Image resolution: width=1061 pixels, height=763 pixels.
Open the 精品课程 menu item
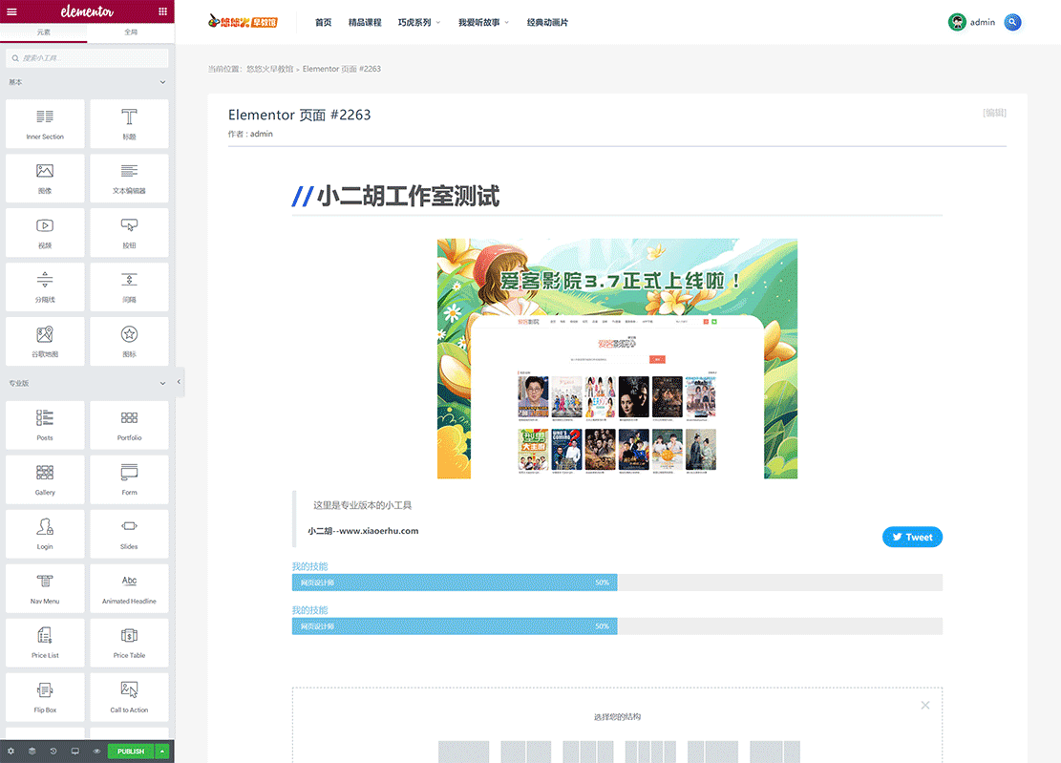(367, 21)
